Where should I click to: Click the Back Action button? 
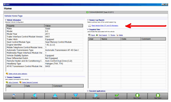coord(137,96)
